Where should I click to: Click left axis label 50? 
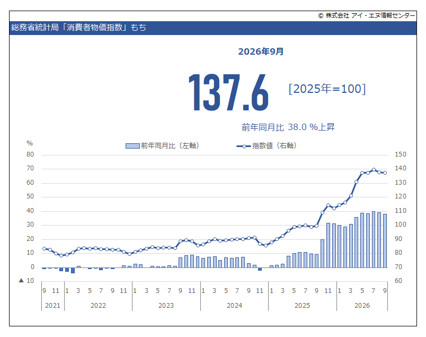[30, 196]
